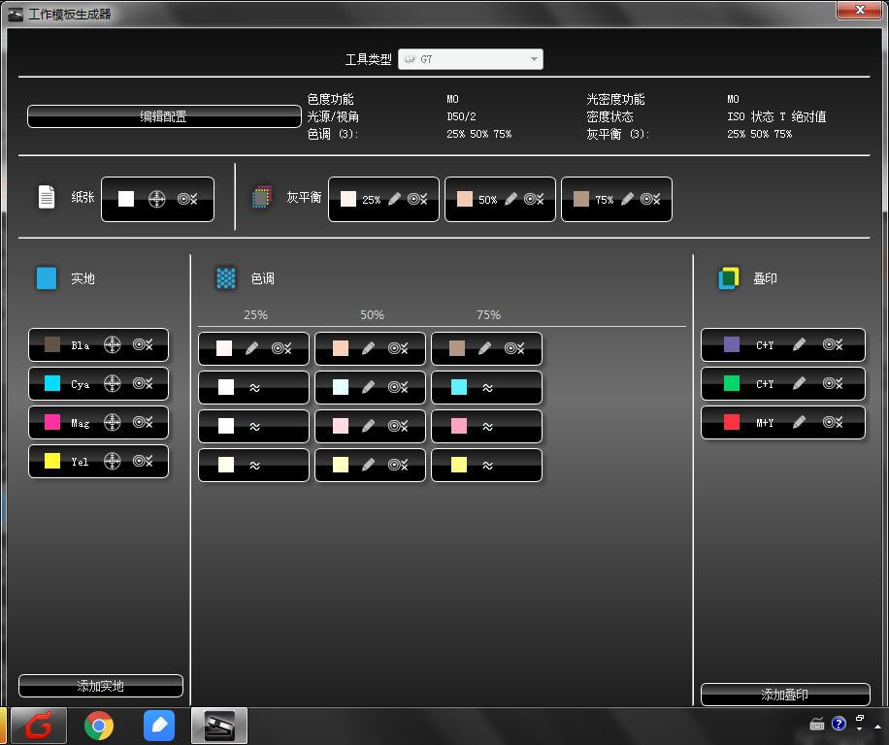Click the 纸张 paper document icon
This screenshot has height=745, width=889.
click(x=47, y=197)
